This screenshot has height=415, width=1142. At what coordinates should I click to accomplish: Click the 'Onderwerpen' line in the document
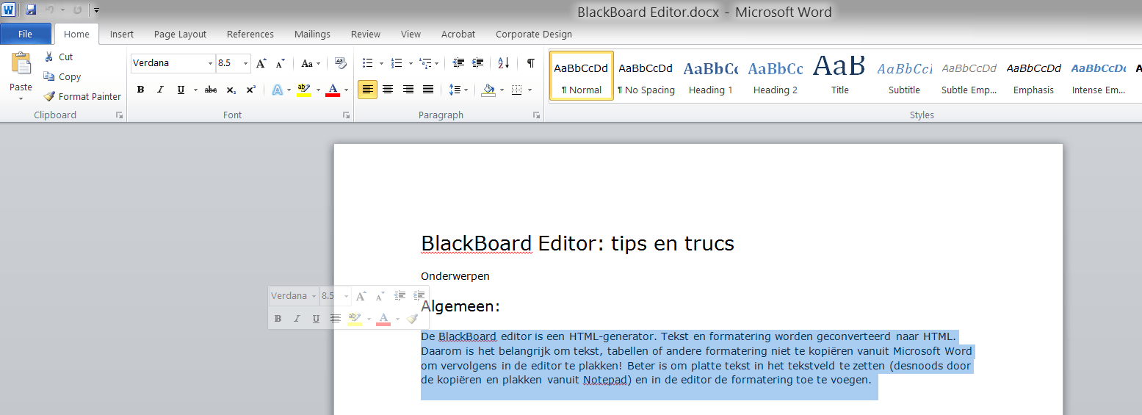(455, 276)
